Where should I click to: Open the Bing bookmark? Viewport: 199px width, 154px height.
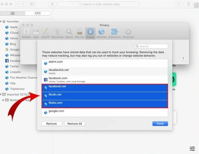click(11, 44)
